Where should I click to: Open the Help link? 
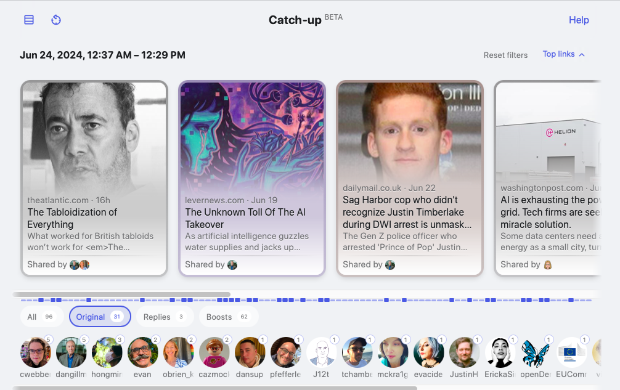pos(579,20)
